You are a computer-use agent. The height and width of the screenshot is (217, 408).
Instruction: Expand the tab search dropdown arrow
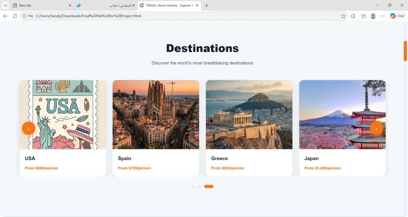(5, 5)
